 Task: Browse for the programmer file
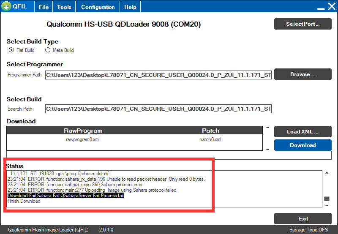[x=303, y=74]
